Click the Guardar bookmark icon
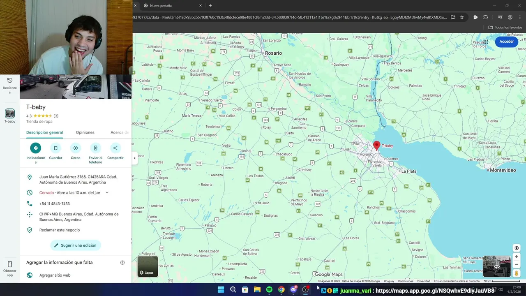The image size is (526, 296). pyautogui.click(x=55, y=148)
